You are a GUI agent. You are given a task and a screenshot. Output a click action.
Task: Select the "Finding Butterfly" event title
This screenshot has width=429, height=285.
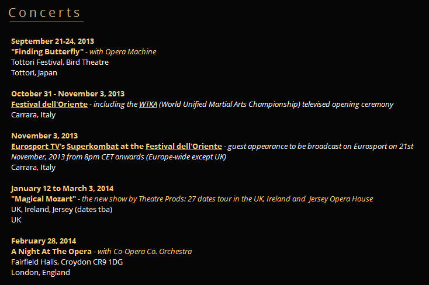point(47,52)
